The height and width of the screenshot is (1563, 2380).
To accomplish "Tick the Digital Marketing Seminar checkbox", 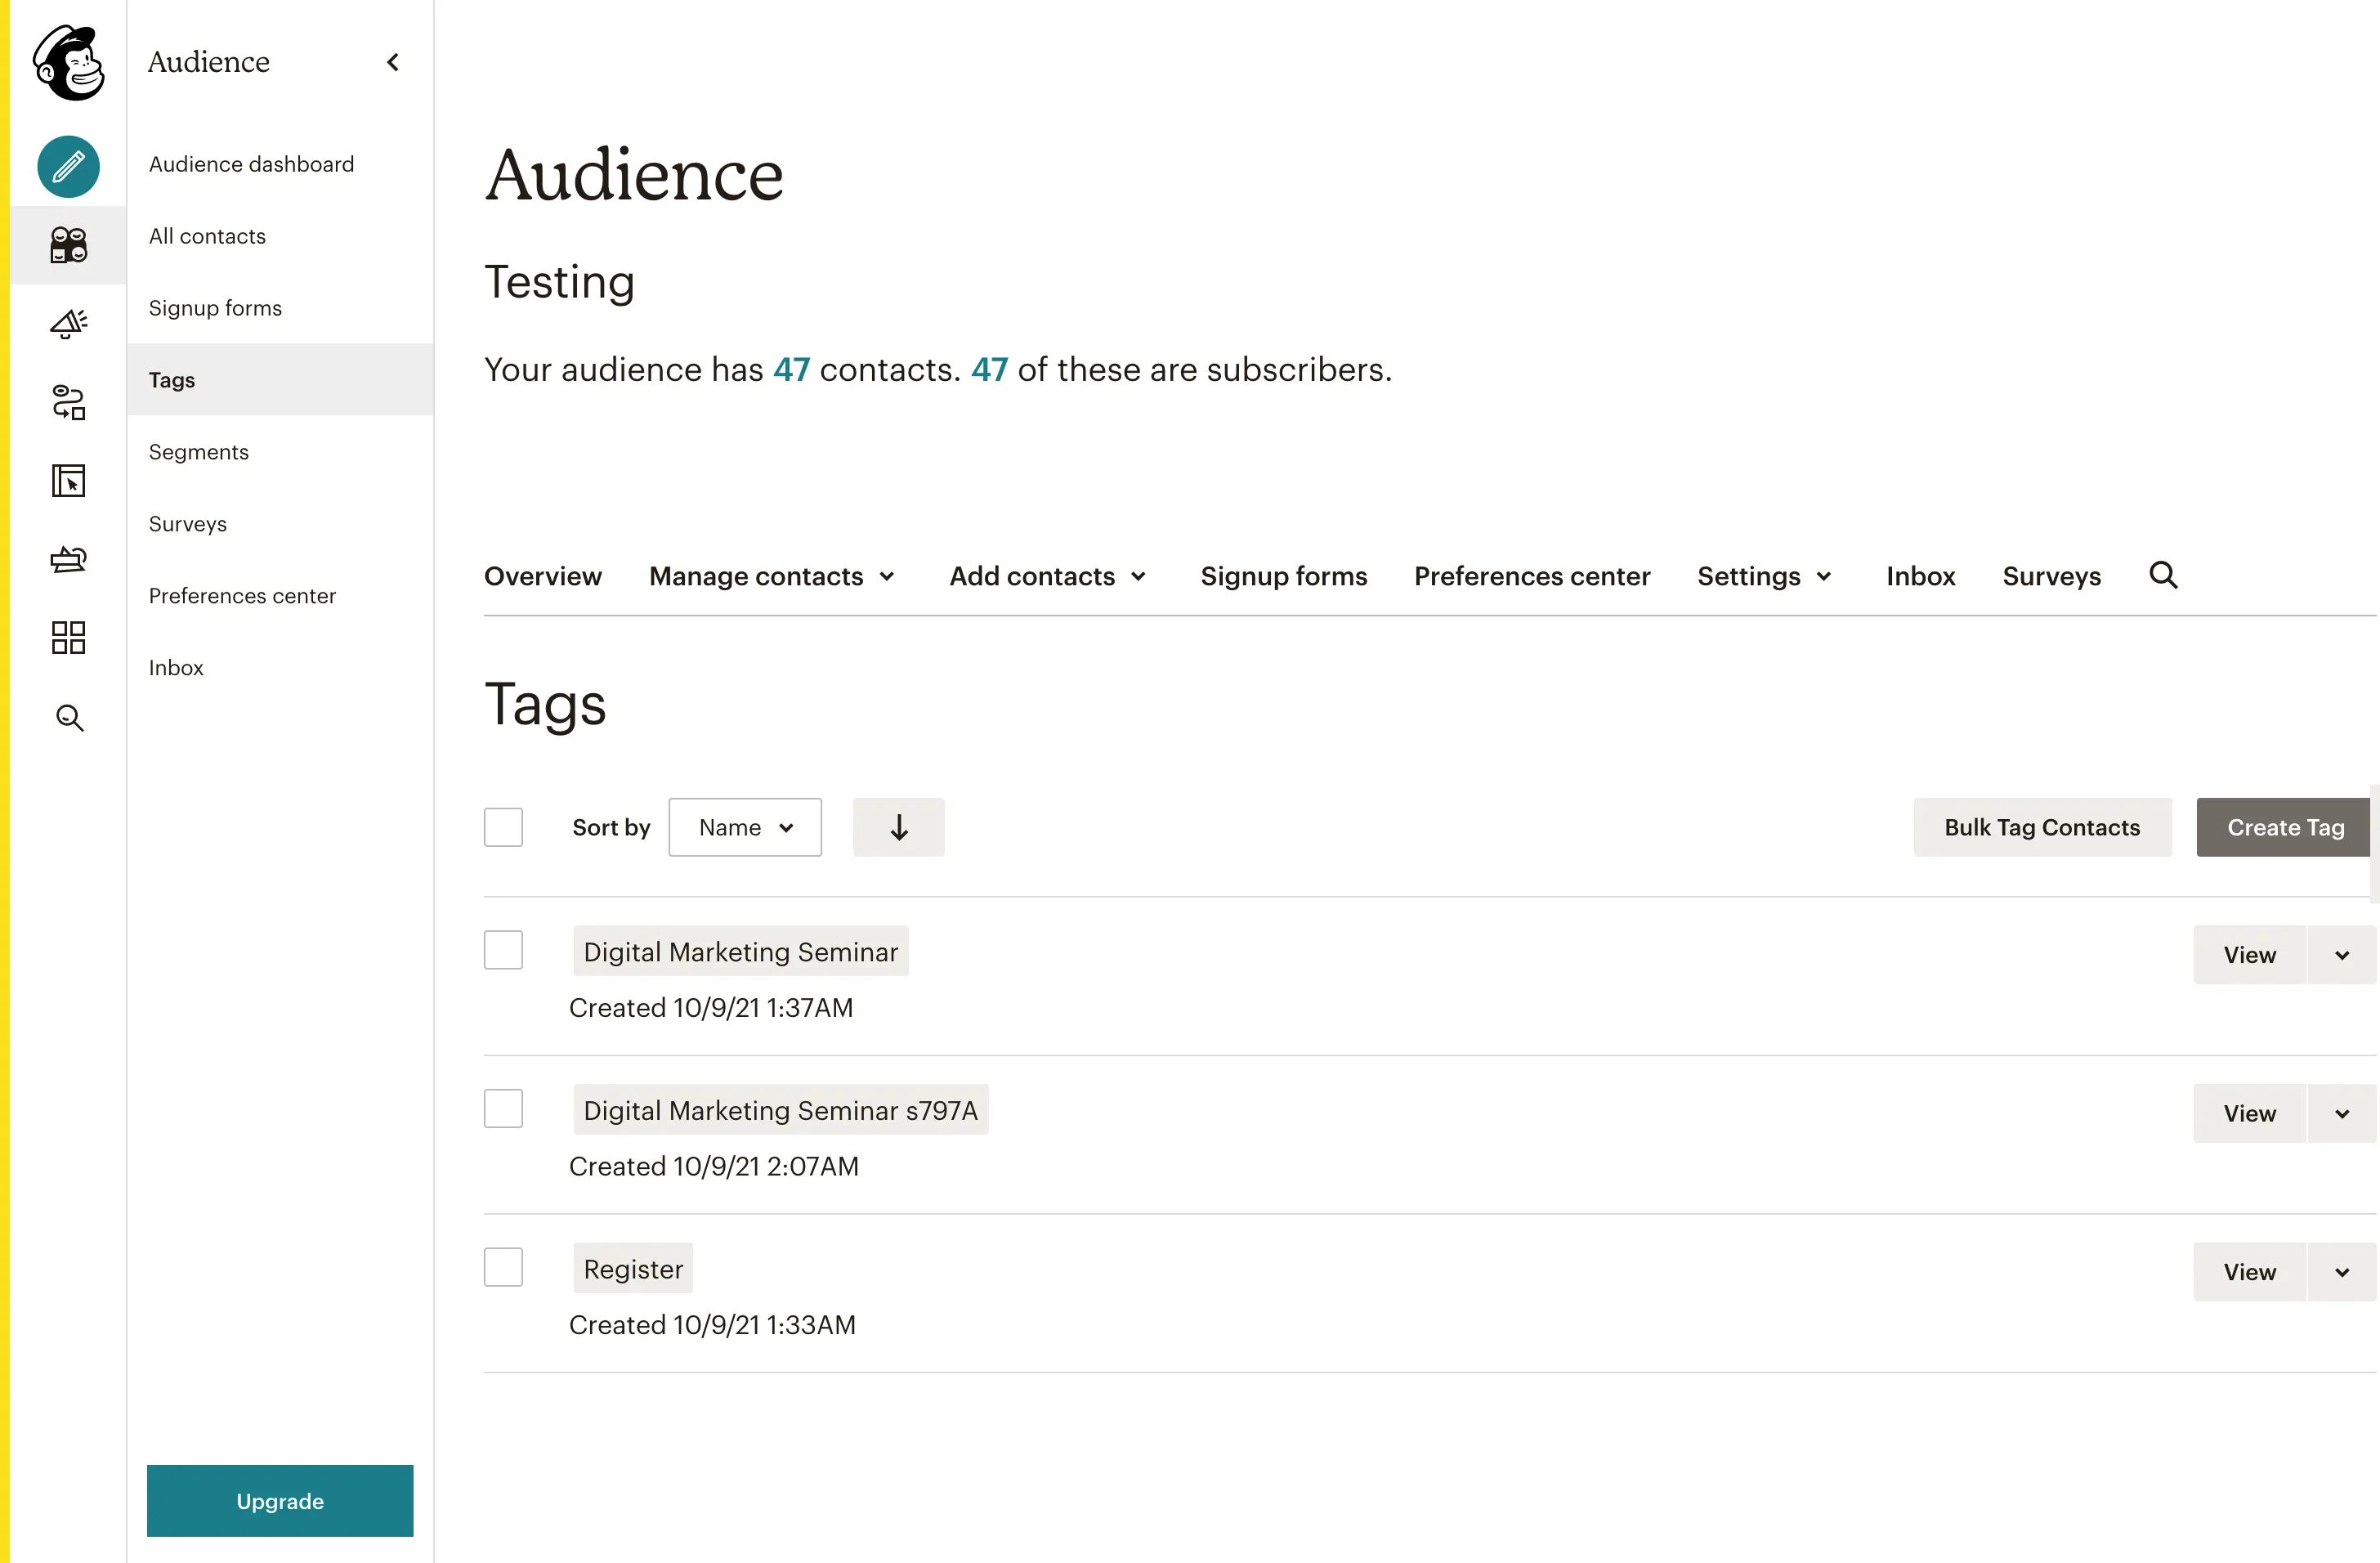I will coord(503,949).
